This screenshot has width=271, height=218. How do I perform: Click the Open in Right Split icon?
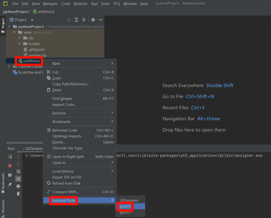point(49,157)
